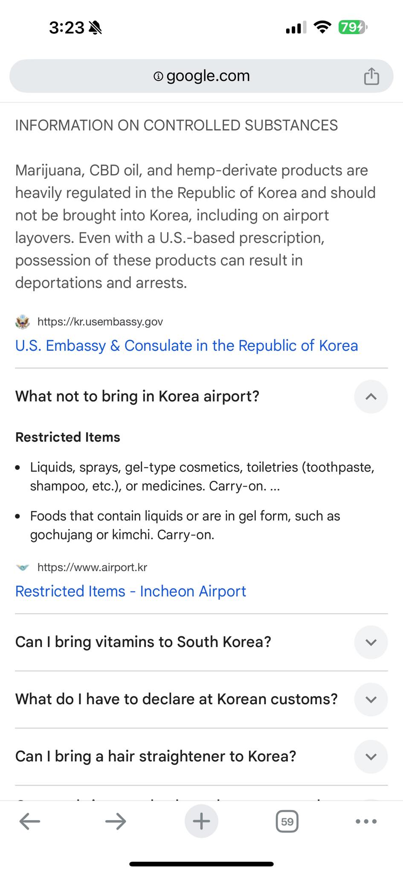Open the three-dot browser menu
Image resolution: width=403 pixels, height=874 pixels.
[x=366, y=821]
